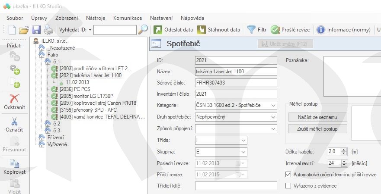Click the scissors Označit icon
381x194 pixels.
pyautogui.click(x=15, y=122)
